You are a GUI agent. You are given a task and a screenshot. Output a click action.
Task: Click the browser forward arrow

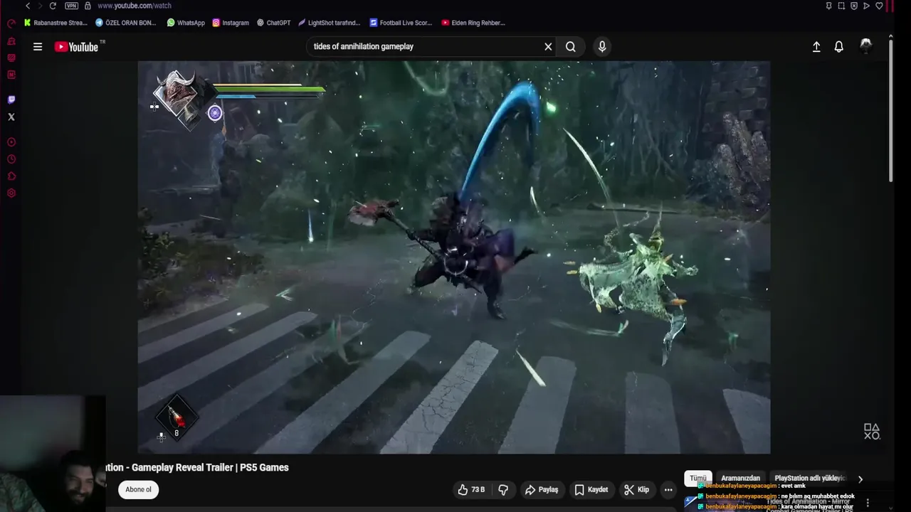click(40, 6)
